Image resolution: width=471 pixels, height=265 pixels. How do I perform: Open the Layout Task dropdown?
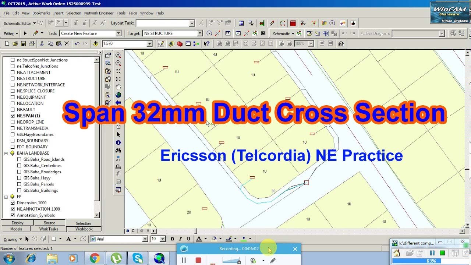point(192,23)
